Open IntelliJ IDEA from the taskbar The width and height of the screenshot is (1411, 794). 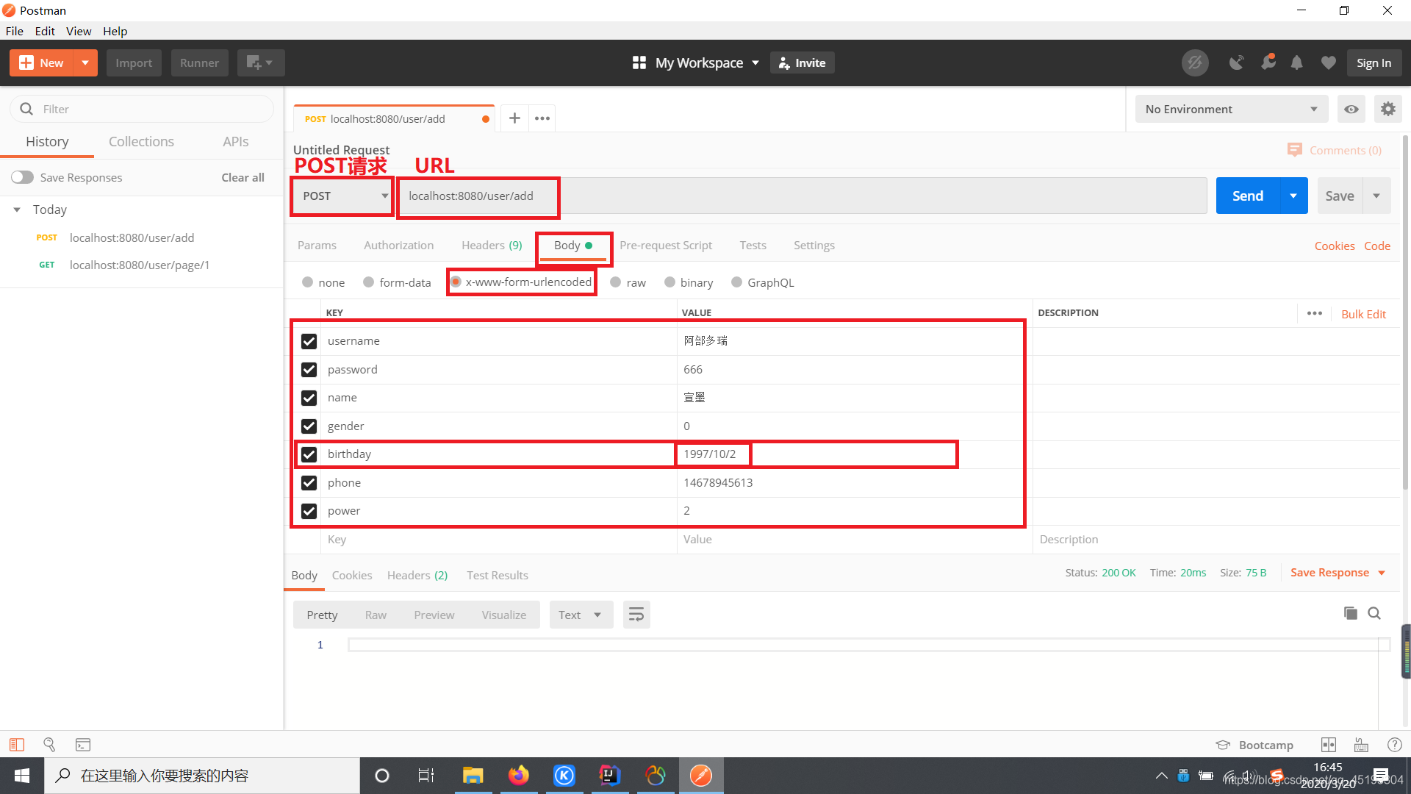[609, 776]
